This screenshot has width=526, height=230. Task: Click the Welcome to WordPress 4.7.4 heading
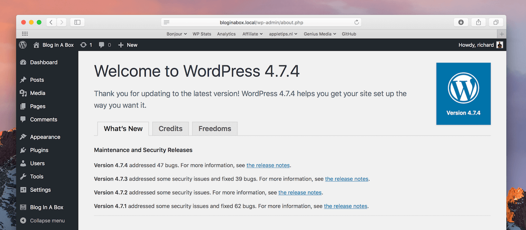pos(196,71)
